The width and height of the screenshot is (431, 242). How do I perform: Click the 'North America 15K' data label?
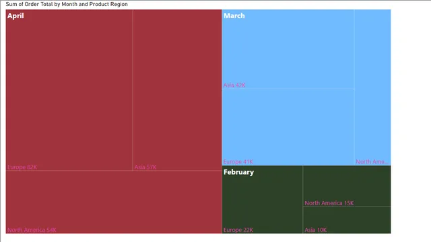pyautogui.click(x=329, y=203)
